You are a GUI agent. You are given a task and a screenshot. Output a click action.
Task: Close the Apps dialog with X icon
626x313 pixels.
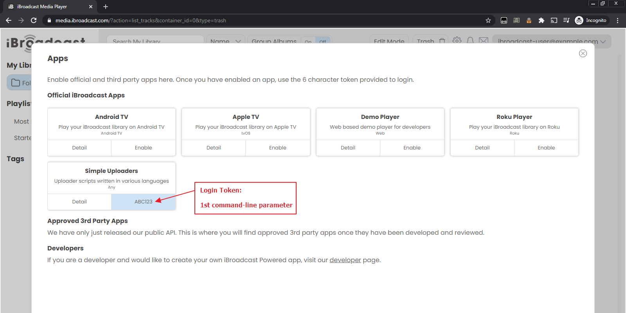tap(583, 54)
